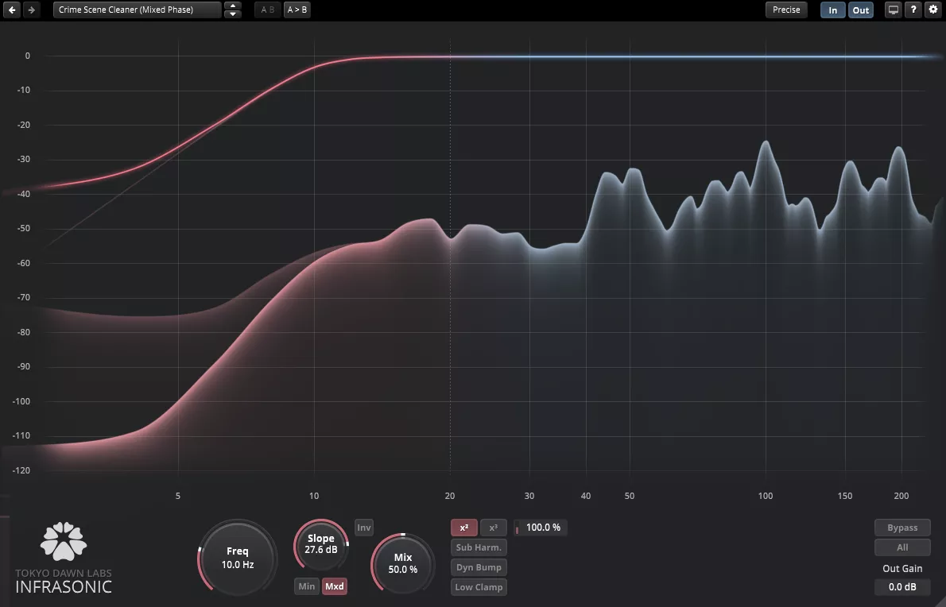Toggle the Bypass button
The image size is (946, 607).
point(902,528)
